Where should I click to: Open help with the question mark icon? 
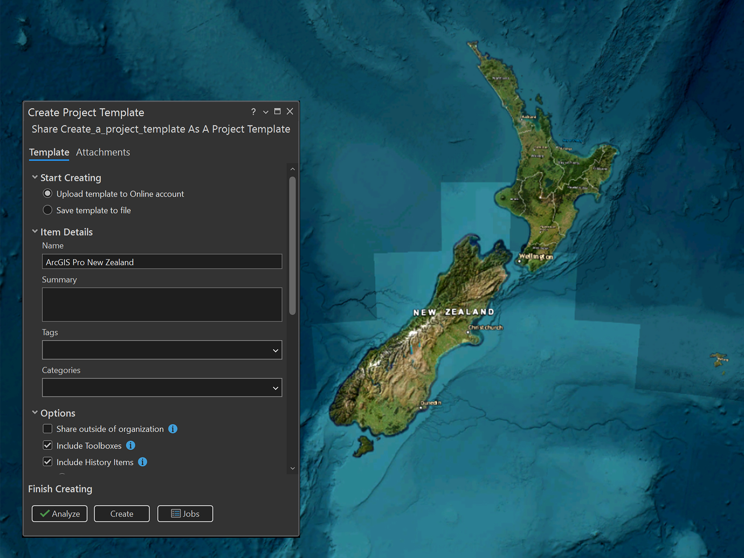(x=254, y=112)
